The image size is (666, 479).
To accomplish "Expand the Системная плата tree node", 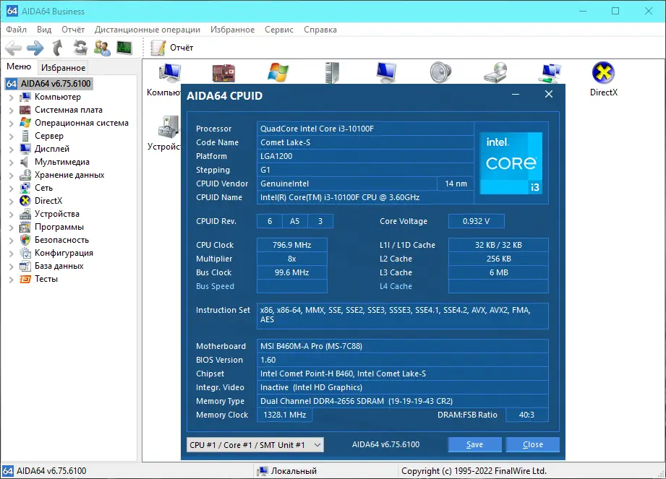I will [12, 111].
